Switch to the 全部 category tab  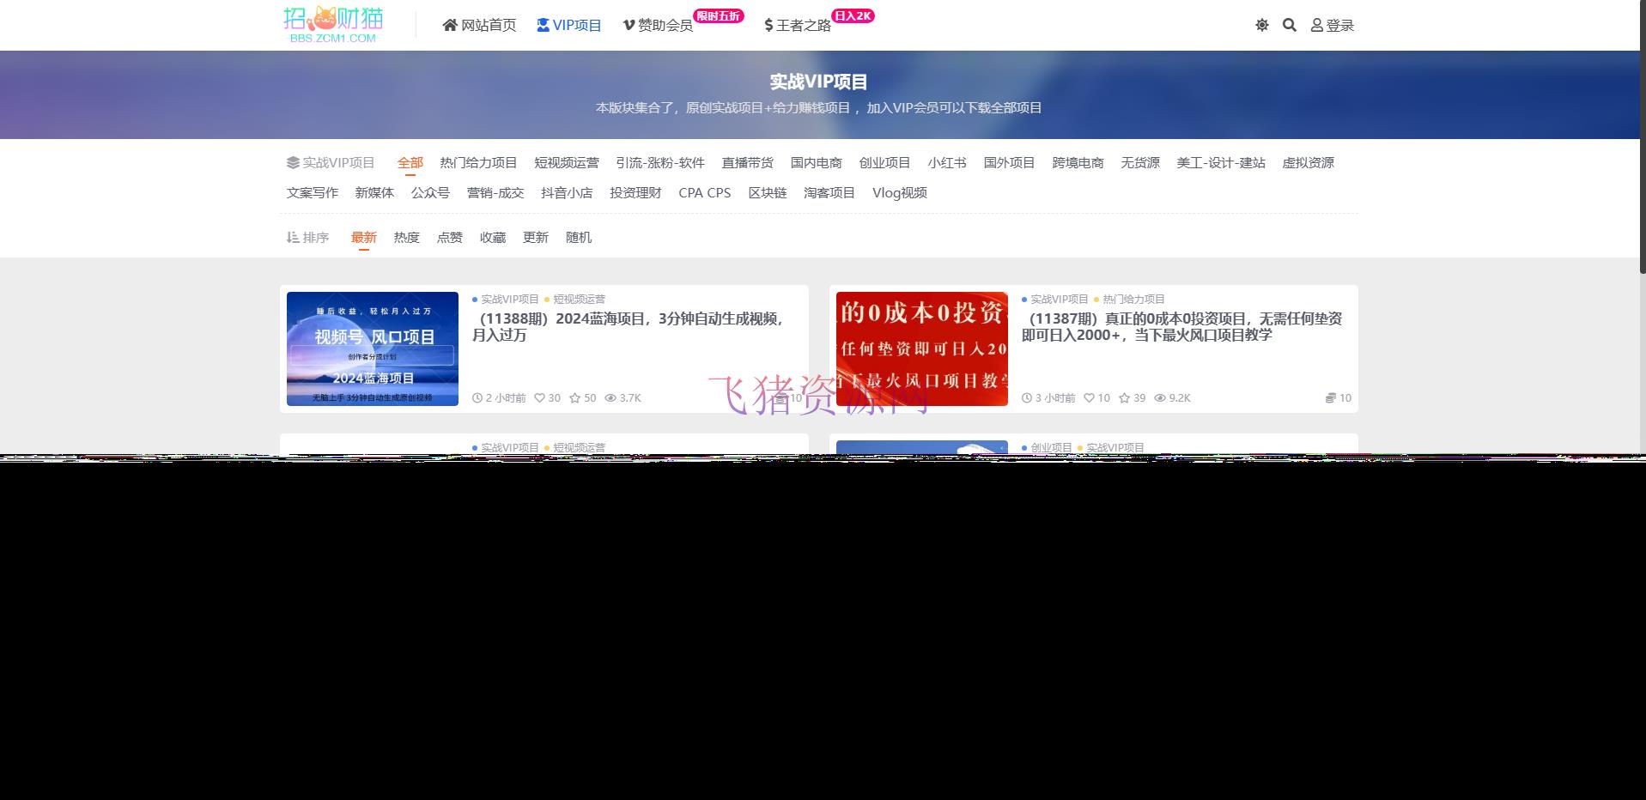coord(410,162)
